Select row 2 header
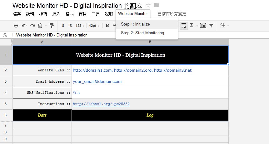269x144 pixels. click(x=6, y=70)
